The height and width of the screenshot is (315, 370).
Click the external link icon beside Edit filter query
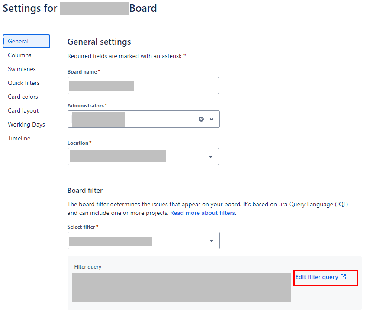click(x=343, y=277)
